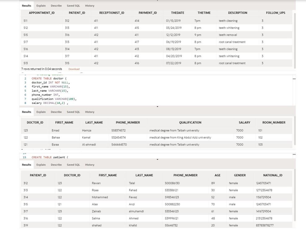Click the PAYMENT_ID column header

click(x=148, y=13)
